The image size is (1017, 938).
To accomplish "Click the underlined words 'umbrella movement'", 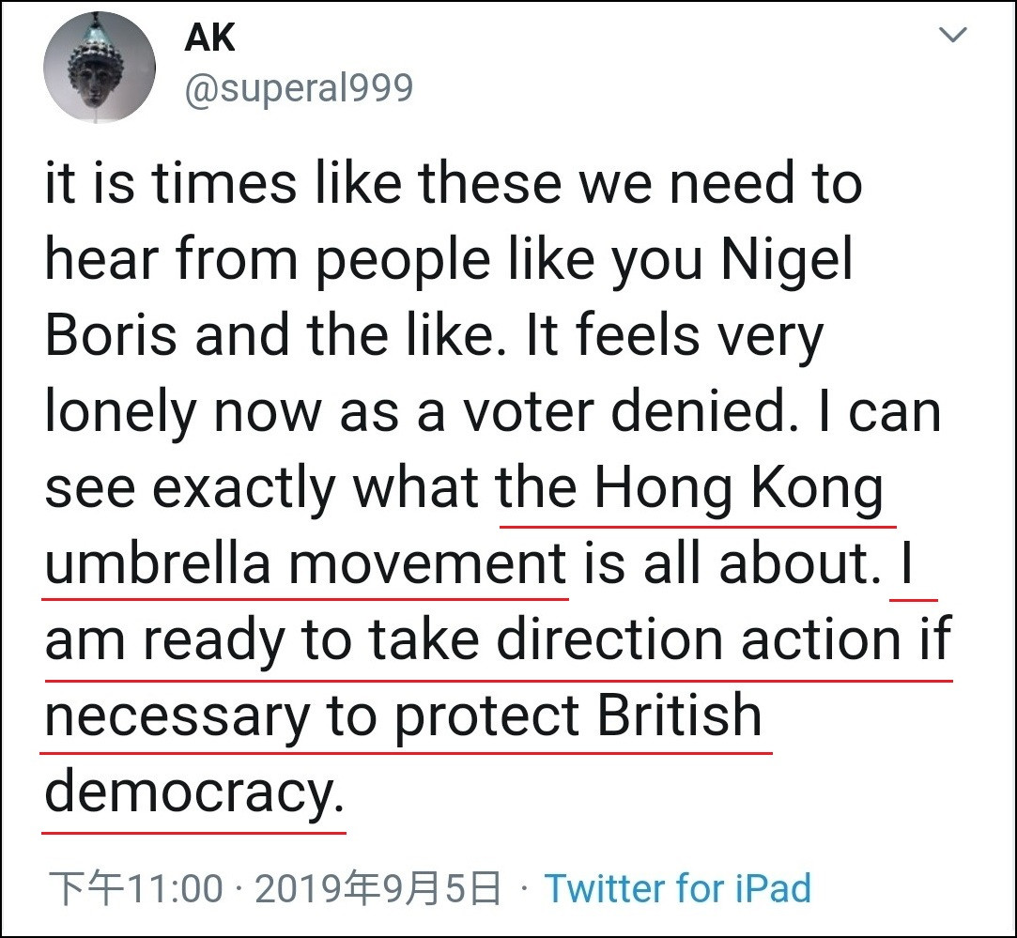I will point(305,564).
